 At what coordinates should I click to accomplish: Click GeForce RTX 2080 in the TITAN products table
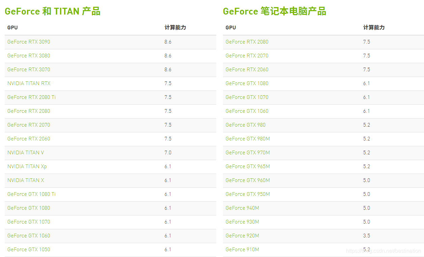click(29, 111)
